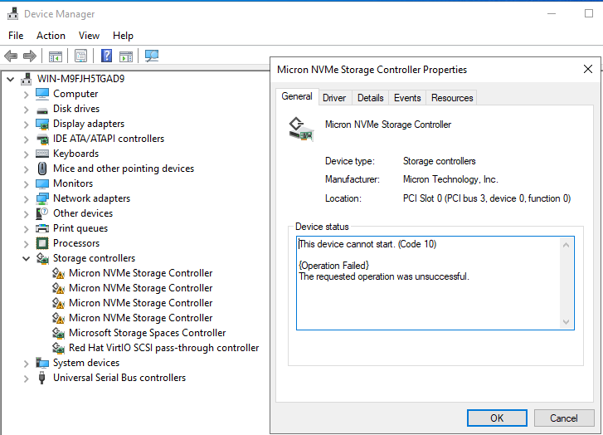Switch to the Driver tab

[x=334, y=98]
